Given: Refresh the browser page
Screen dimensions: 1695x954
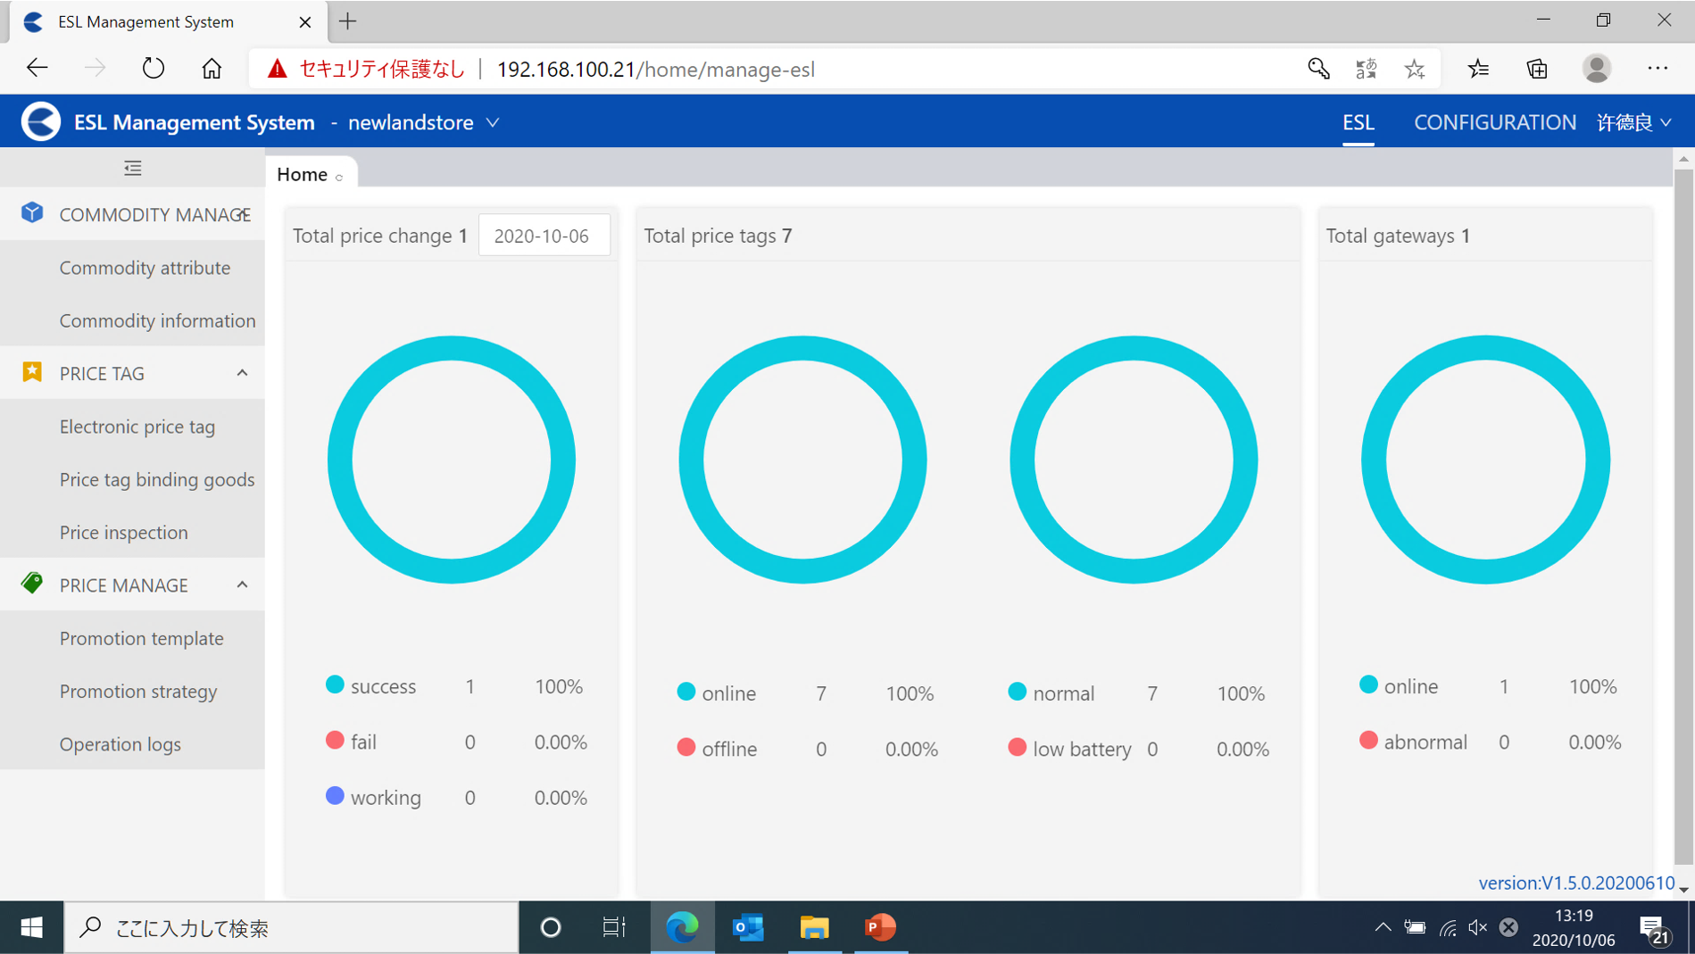Looking at the screenshot, I should pos(154,69).
